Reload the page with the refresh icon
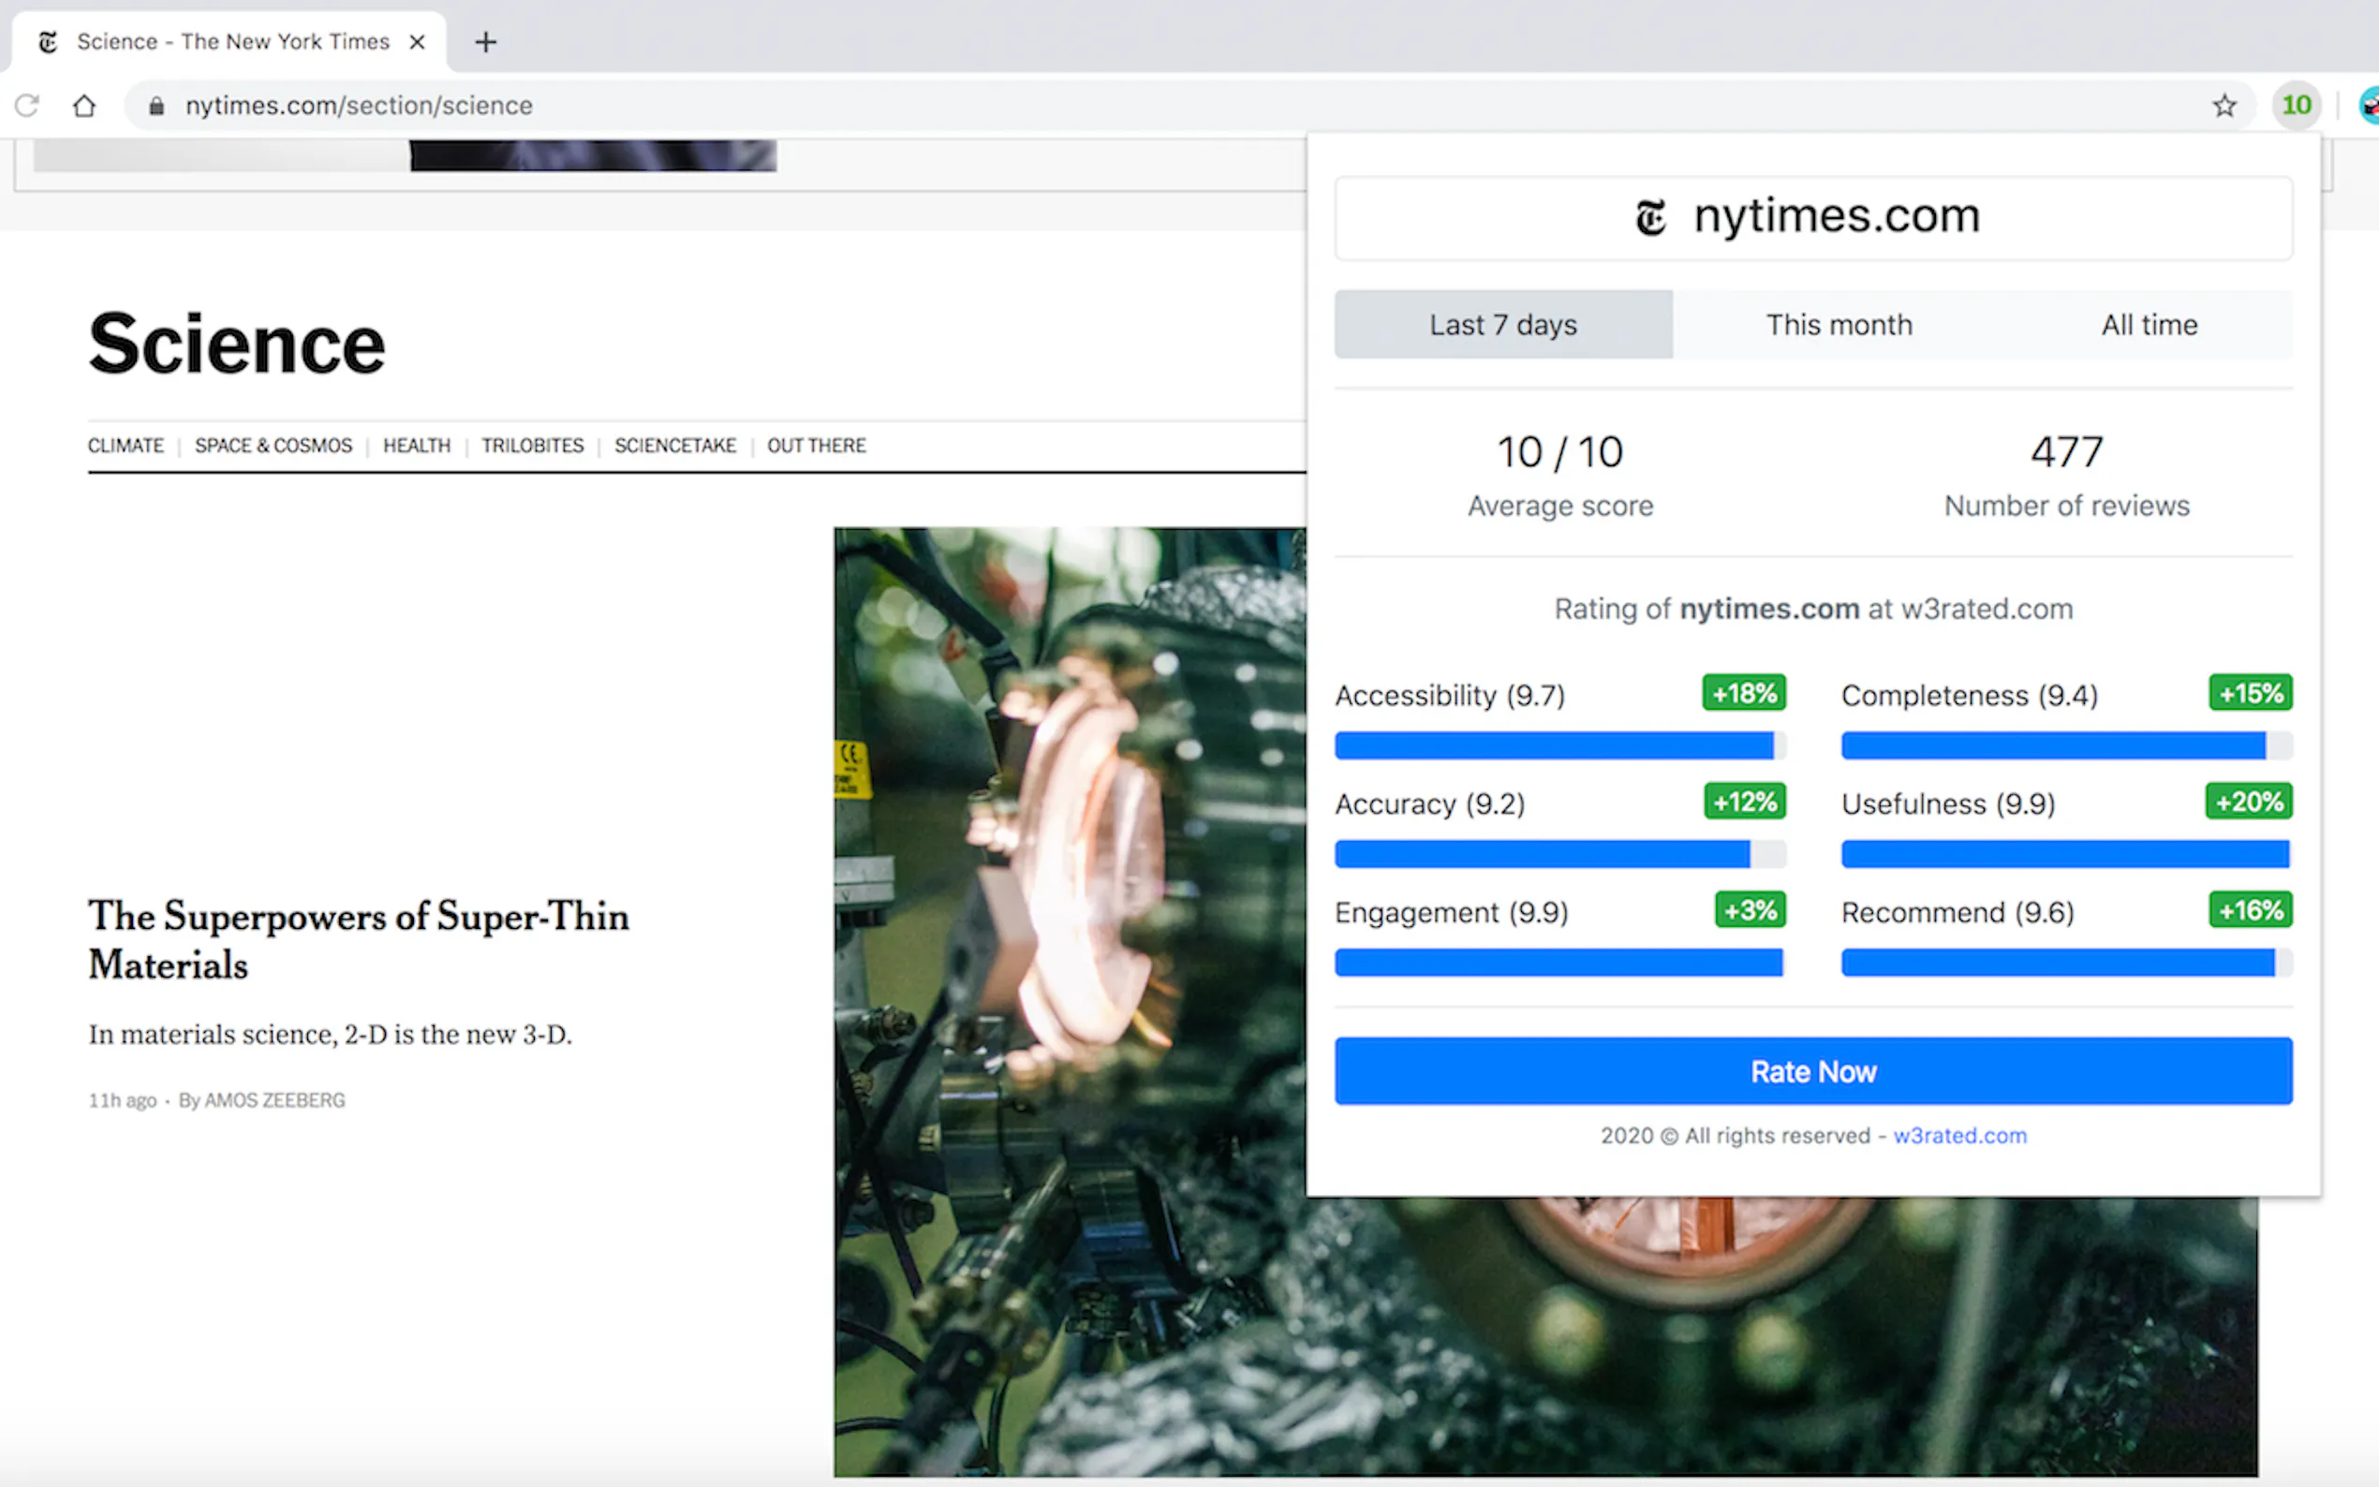The height and width of the screenshot is (1487, 2379). pos(26,105)
